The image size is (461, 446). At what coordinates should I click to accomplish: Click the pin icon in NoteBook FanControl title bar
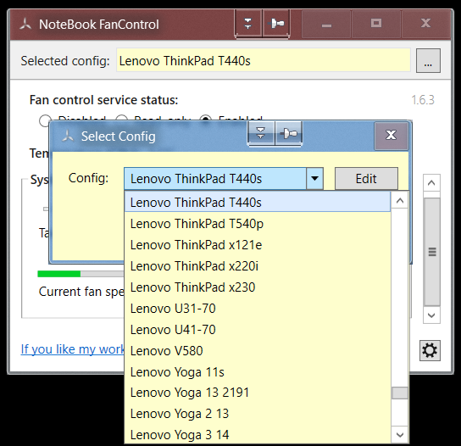coord(276,23)
